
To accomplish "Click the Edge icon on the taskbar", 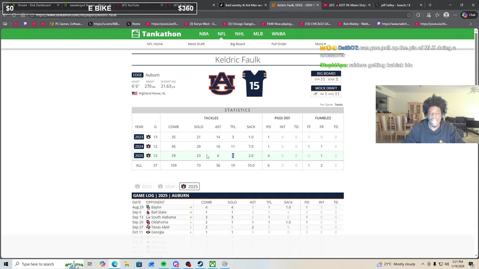I will (x=115, y=264).
